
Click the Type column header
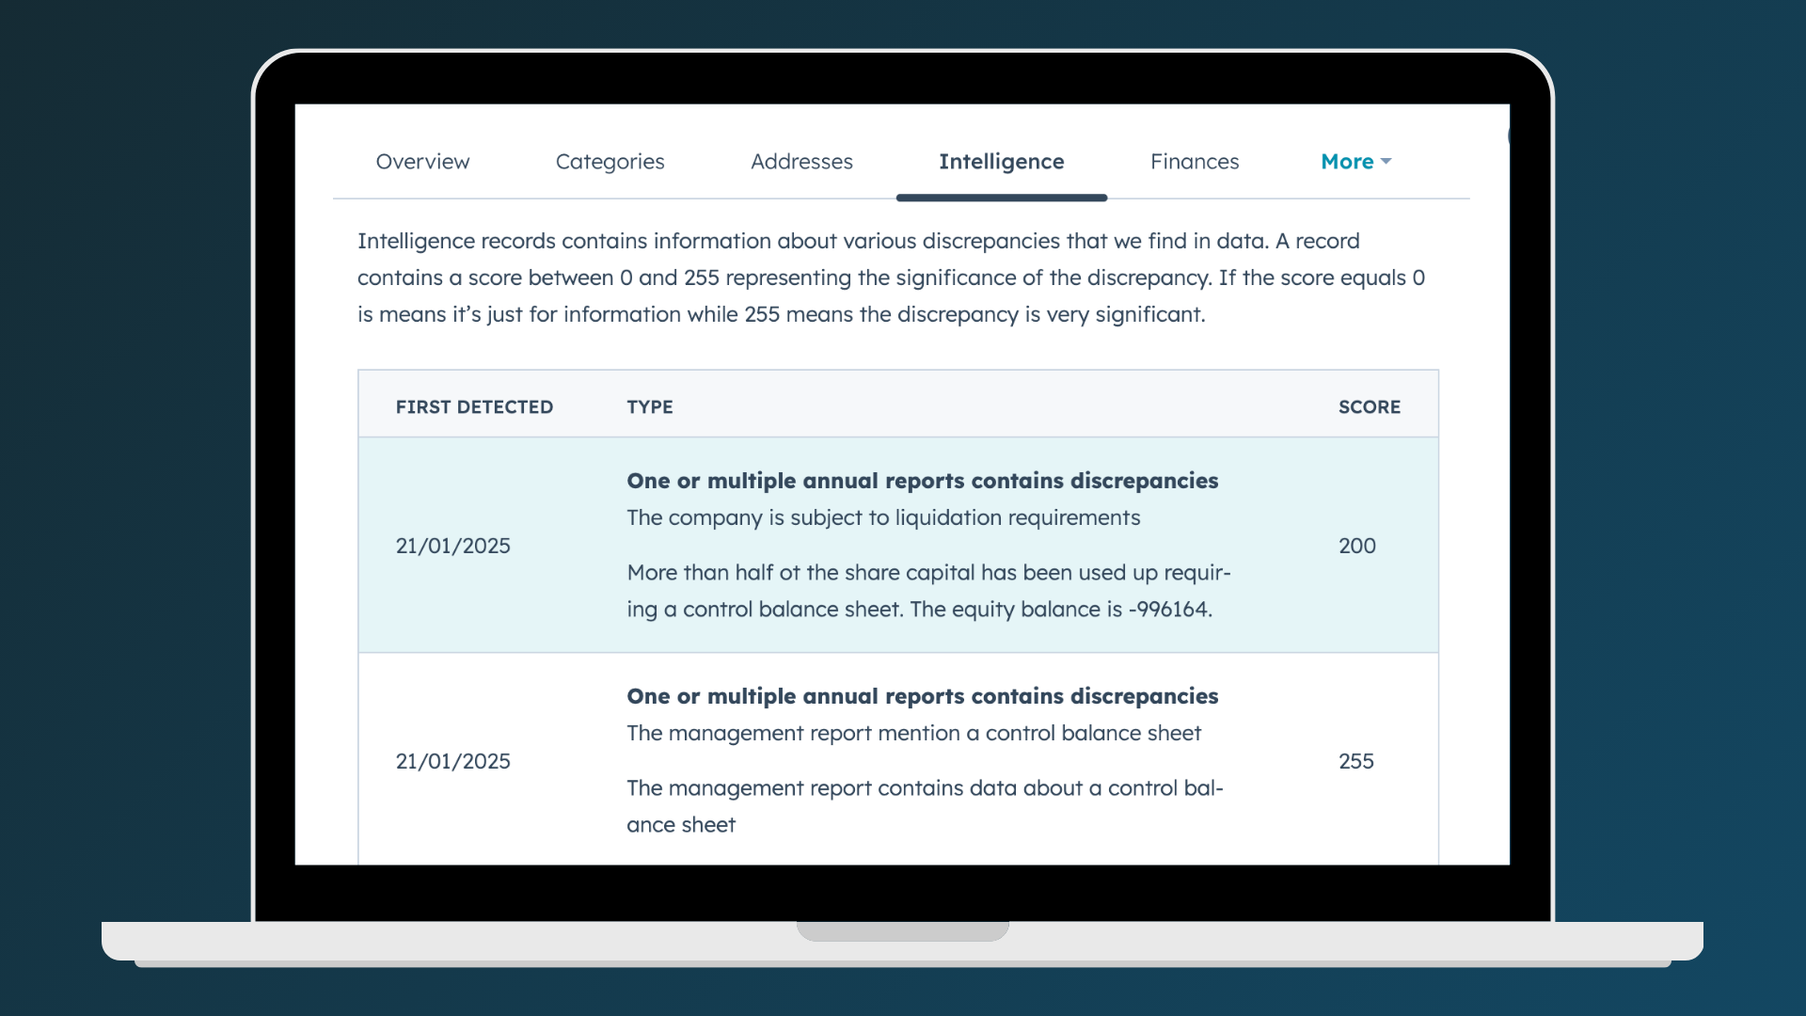(x=650, y=407)
